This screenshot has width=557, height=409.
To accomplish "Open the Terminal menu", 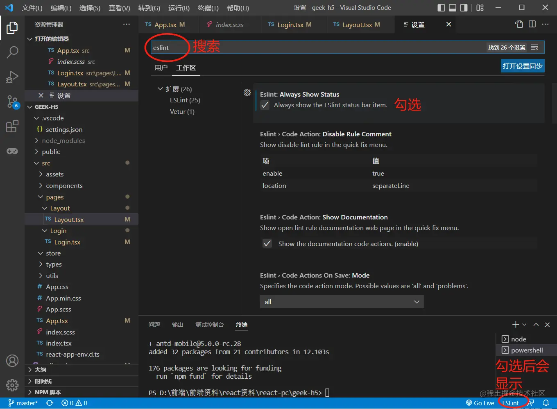I will [208, 8].
